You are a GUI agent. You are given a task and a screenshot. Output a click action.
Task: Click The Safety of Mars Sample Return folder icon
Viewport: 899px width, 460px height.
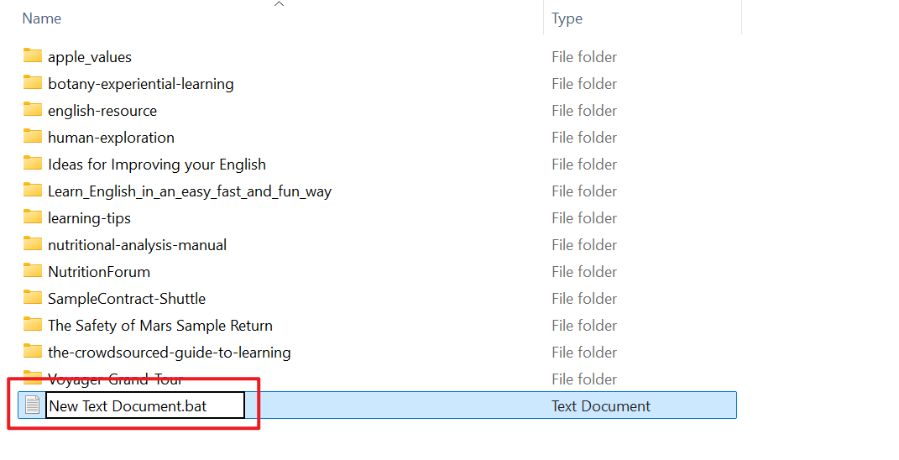[33, 325]
